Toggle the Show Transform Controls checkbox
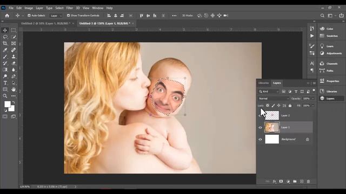The width and height of the screenshot is (346, 194). [x=68, y=16]
